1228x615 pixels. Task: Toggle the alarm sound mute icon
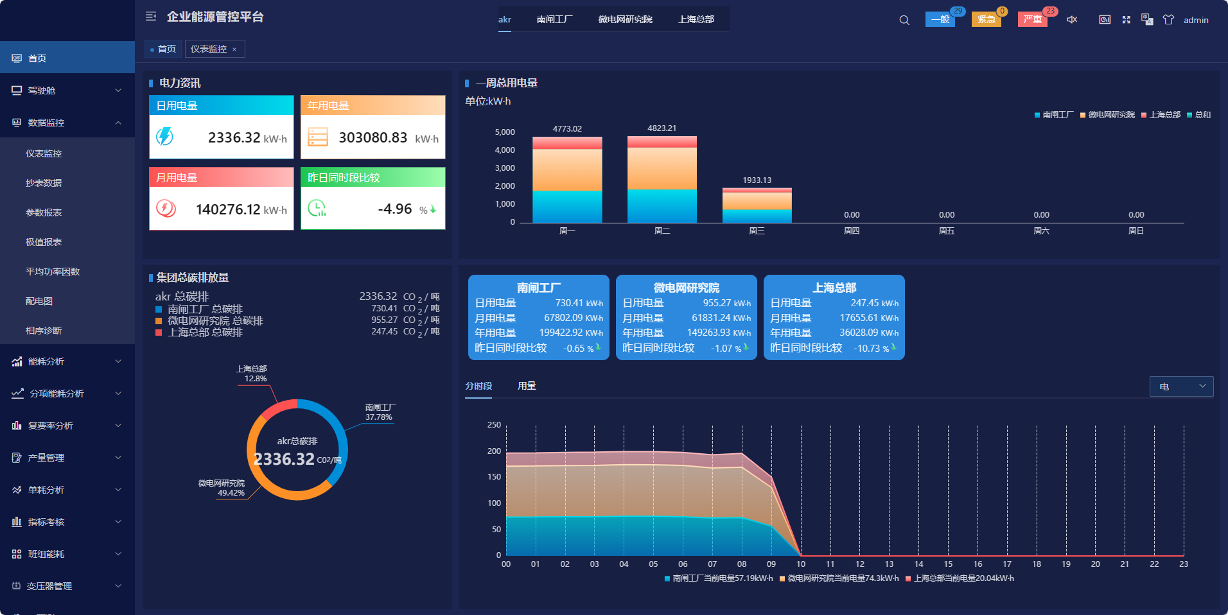click(1072, 20)
